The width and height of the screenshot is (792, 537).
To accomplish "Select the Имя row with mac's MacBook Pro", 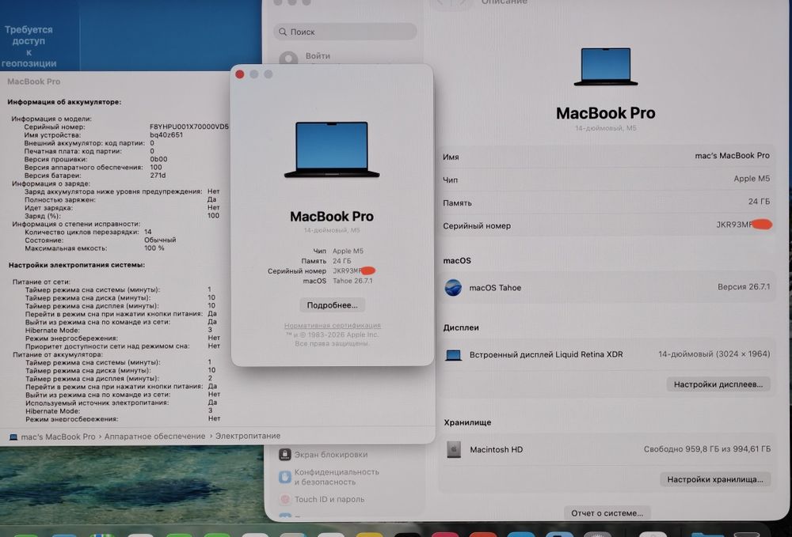I will pyautogui.click(x=606, y=157).
